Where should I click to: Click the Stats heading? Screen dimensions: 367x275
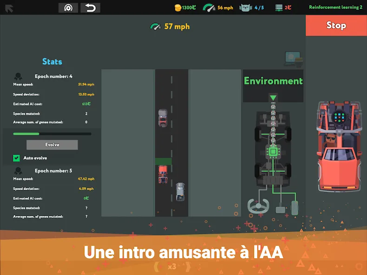[52, 62]
